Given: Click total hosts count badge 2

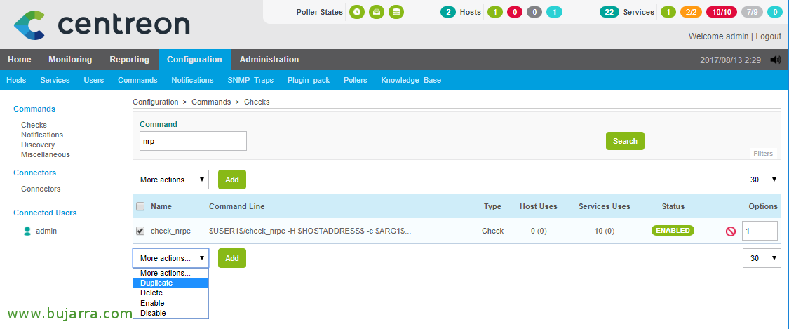Looking at the screenshot, I should pyautogui.click(x=448, y=12).
